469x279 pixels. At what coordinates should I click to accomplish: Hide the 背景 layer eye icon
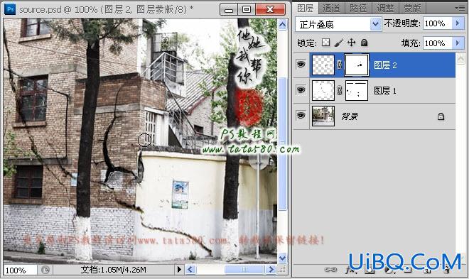point(301,115)
